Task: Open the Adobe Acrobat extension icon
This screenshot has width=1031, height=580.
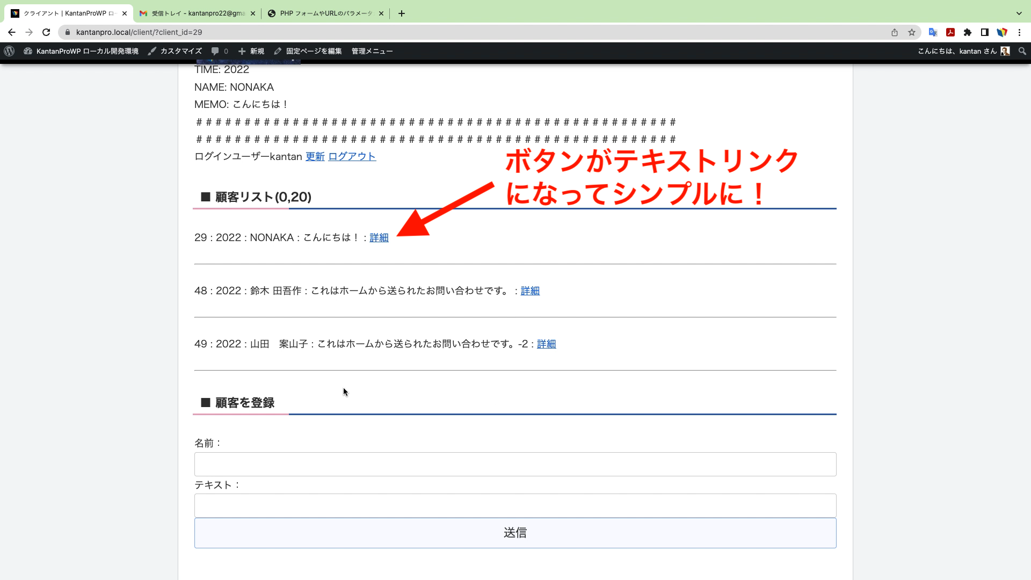Action: click(x=950, y=32)
